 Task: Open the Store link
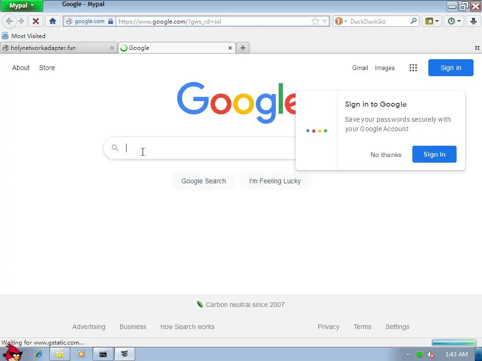[47, 68]
